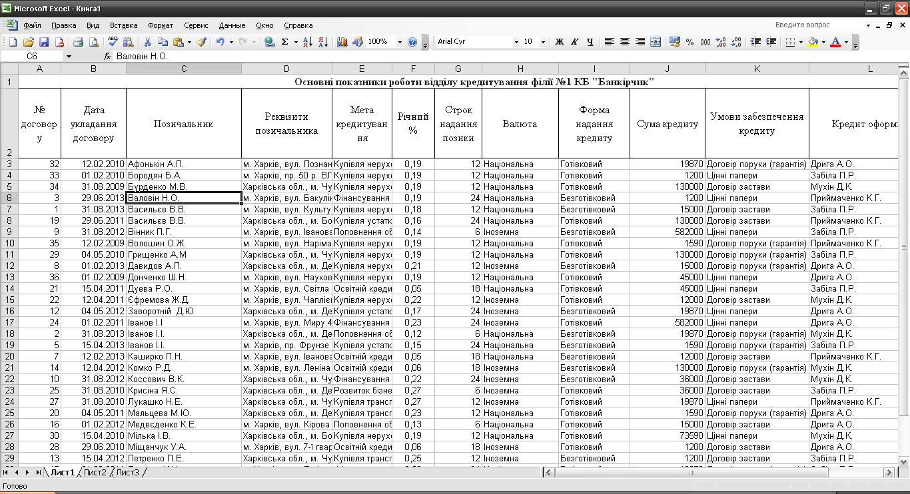Toggle italic formatting (К)
This screenshot has width=910, height=494.
coord(575,42)
